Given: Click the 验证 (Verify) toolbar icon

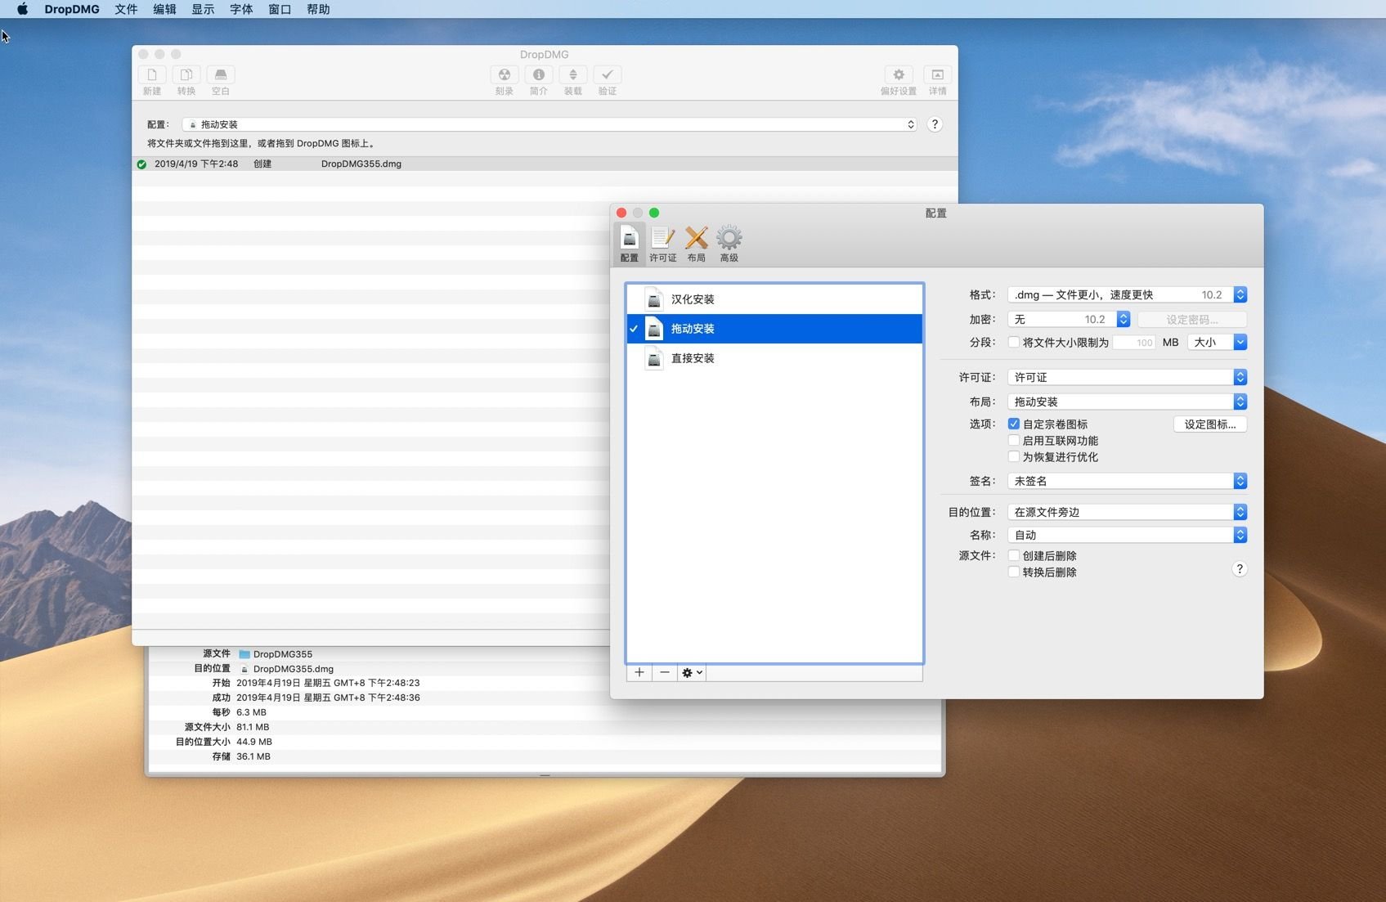Looking at the screenshot, I should pyautogui.click(x=608, y=74).
